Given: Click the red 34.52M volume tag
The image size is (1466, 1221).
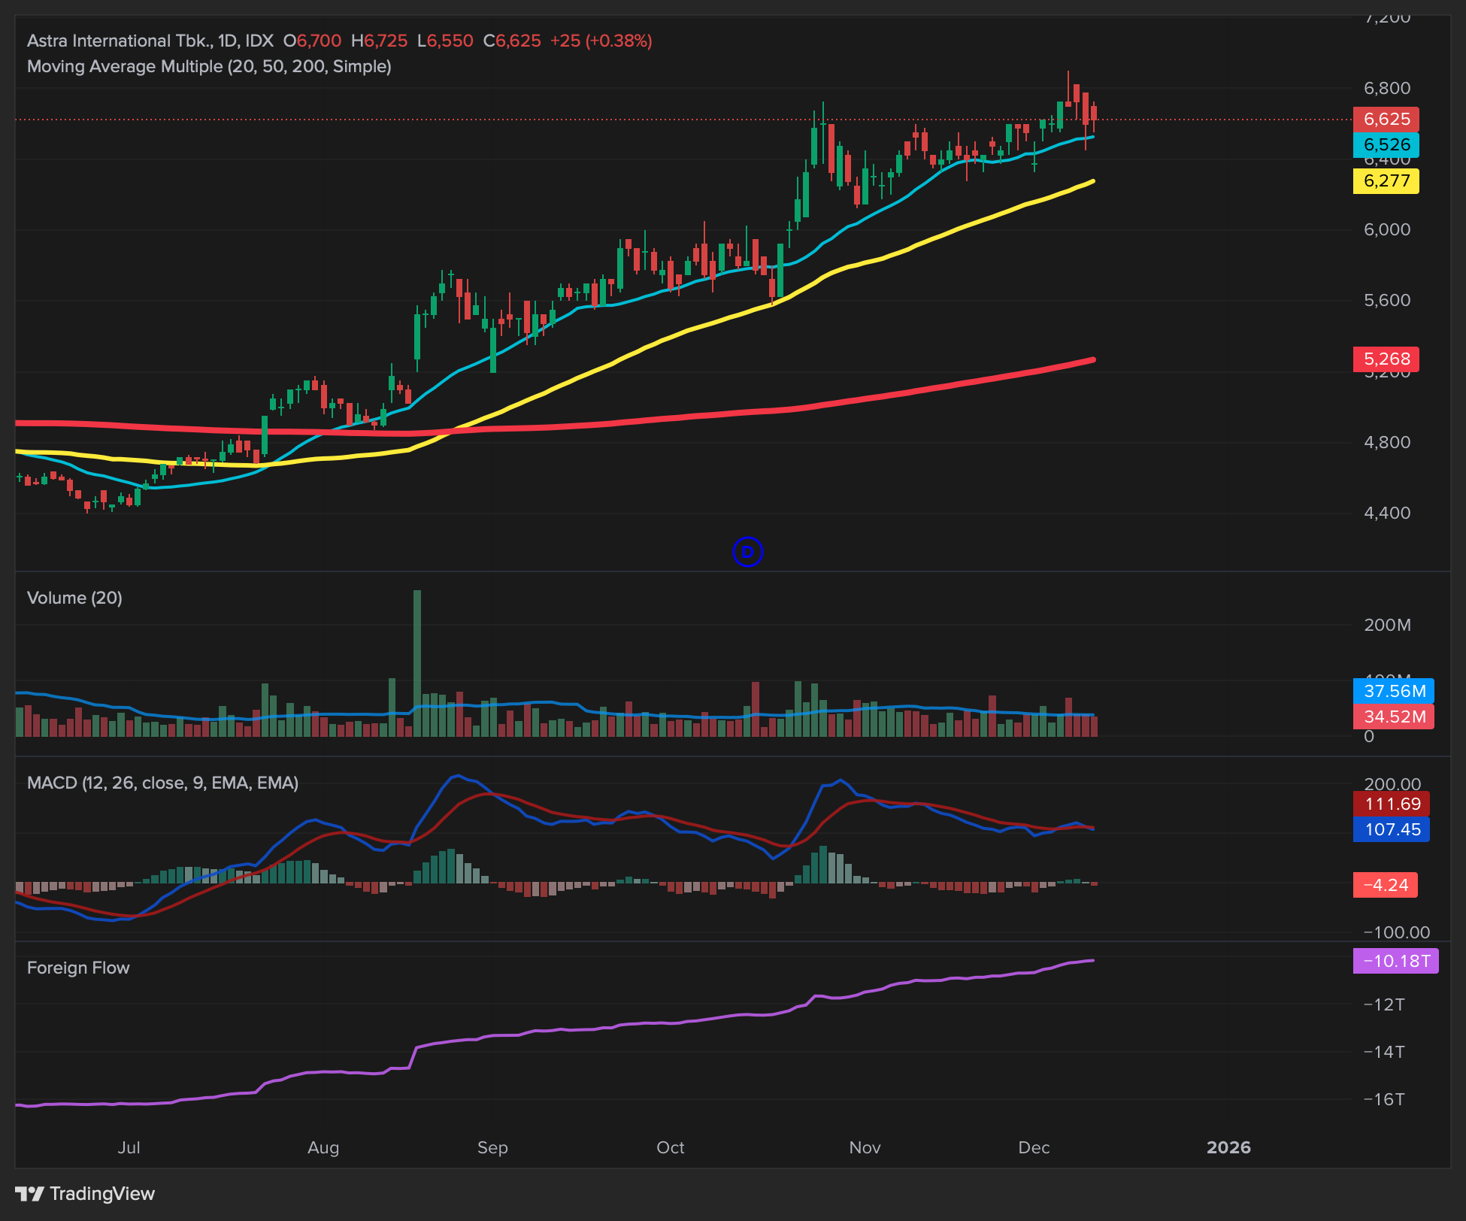Looking at the screenshot, I should [x=1393, y=717].
